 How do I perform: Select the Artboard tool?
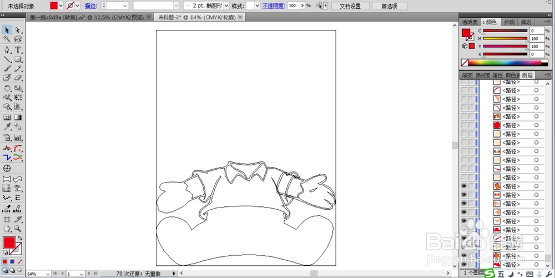click(7, 219)
